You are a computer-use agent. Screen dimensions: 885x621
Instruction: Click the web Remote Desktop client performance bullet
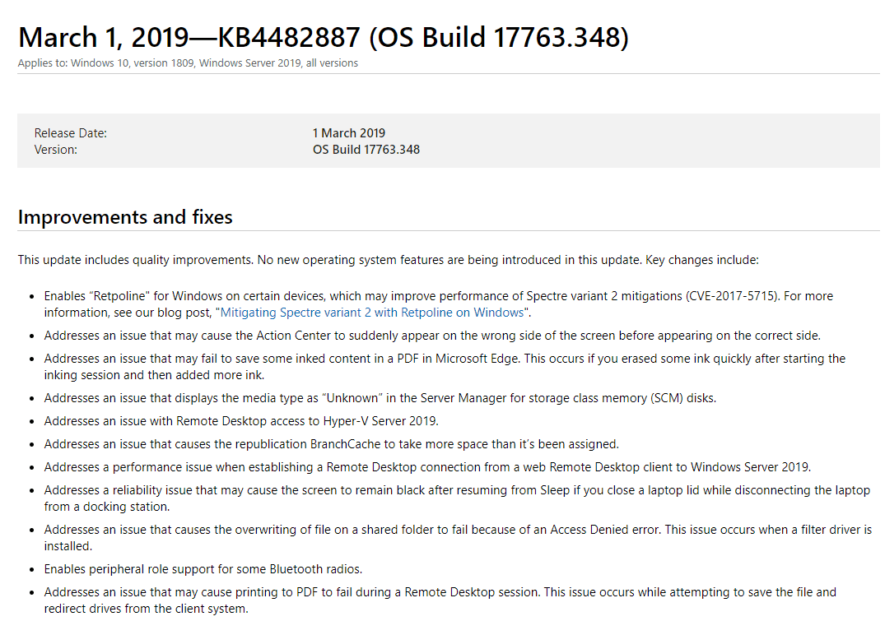coord(427,467)
